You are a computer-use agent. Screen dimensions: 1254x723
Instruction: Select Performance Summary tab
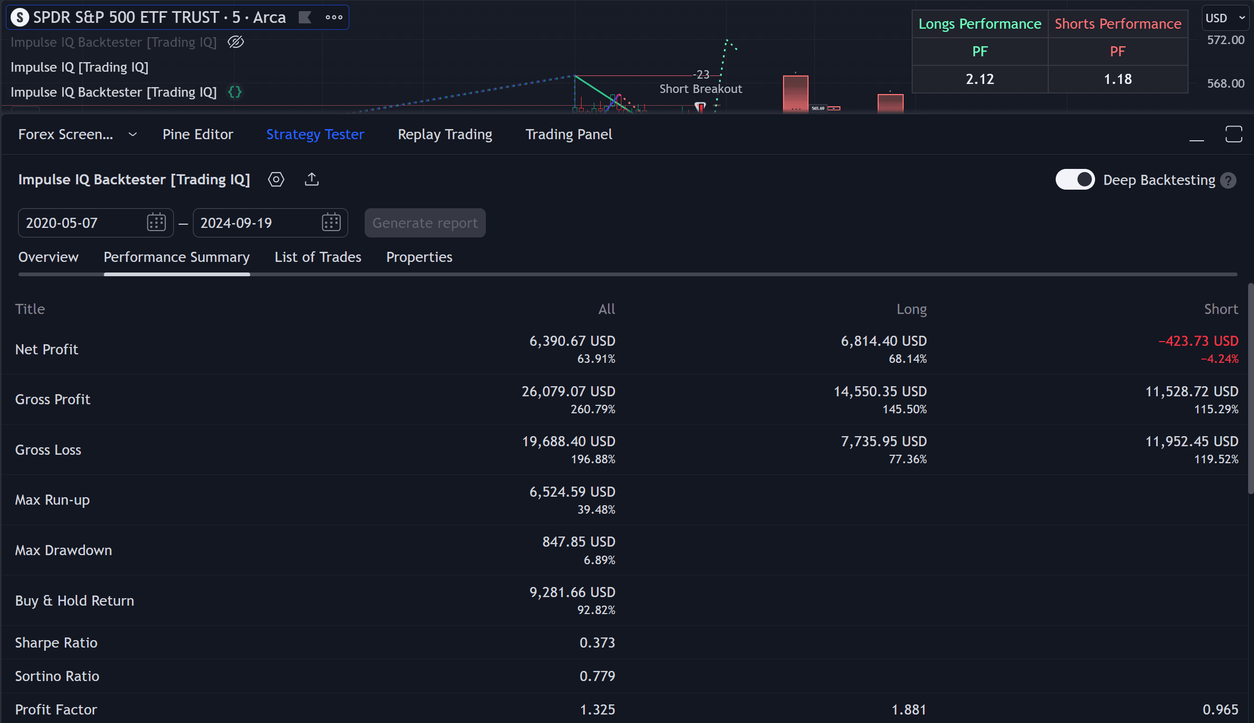pos(176,257)
